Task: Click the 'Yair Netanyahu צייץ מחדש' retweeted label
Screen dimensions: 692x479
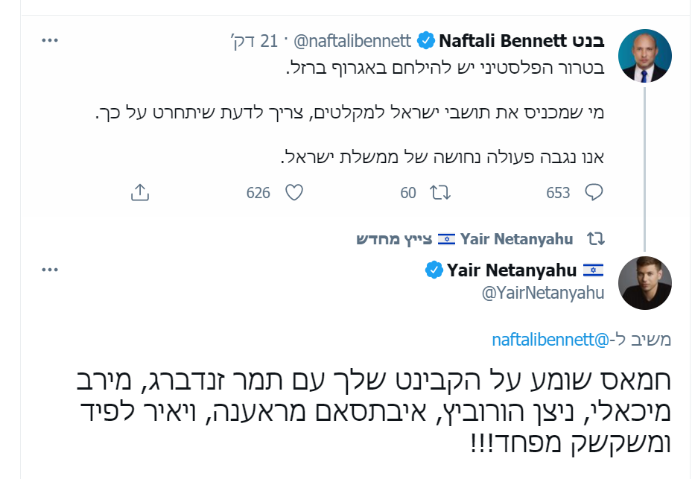Action: pos(464,239)
